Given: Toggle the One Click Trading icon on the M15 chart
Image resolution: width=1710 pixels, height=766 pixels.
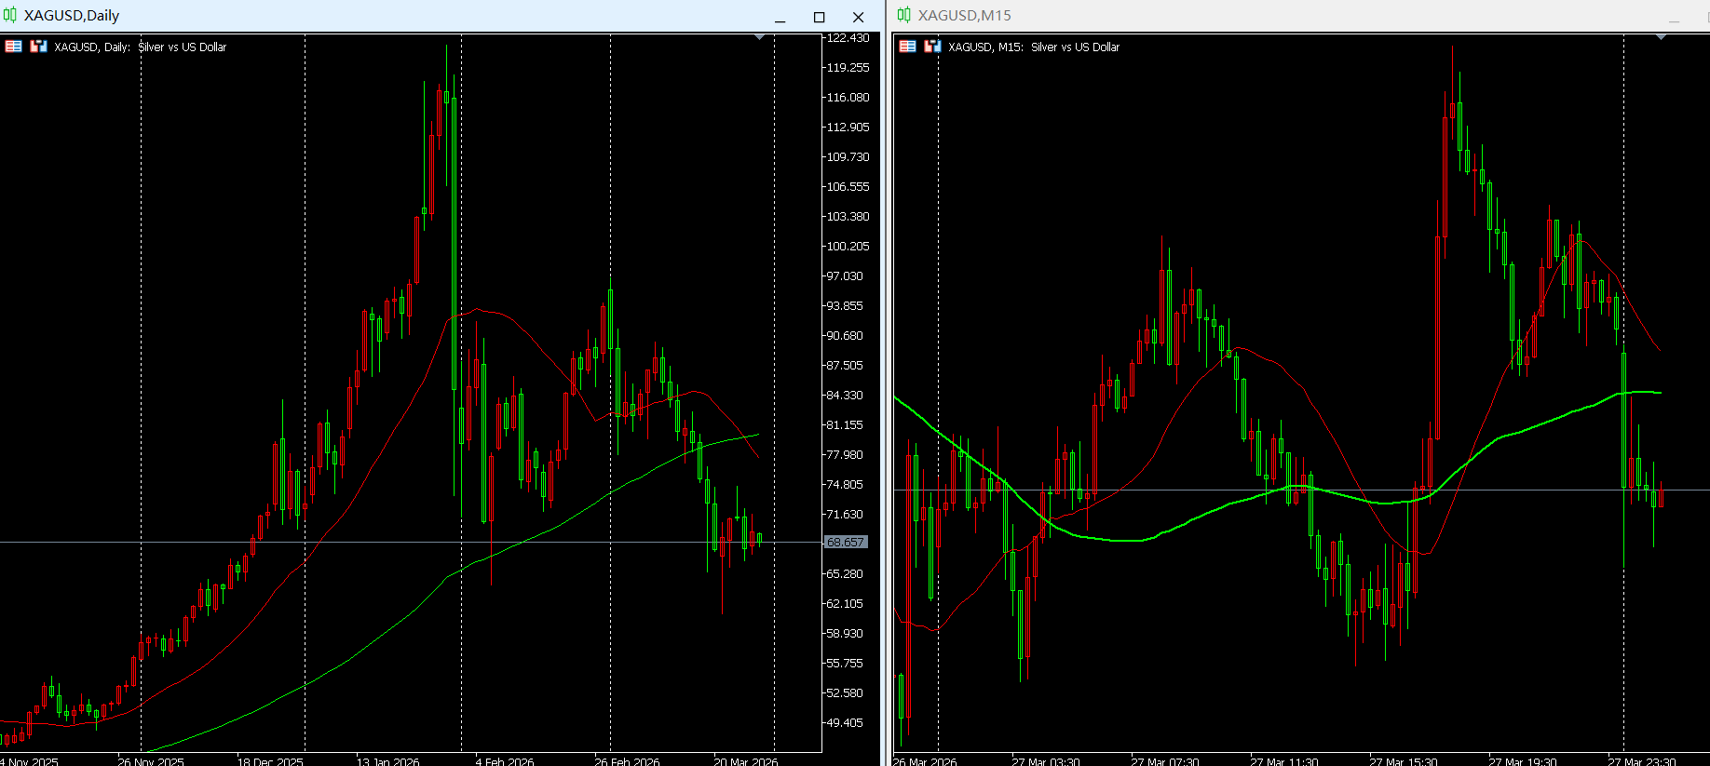Looking at the screenshot, I should [932, 47].
